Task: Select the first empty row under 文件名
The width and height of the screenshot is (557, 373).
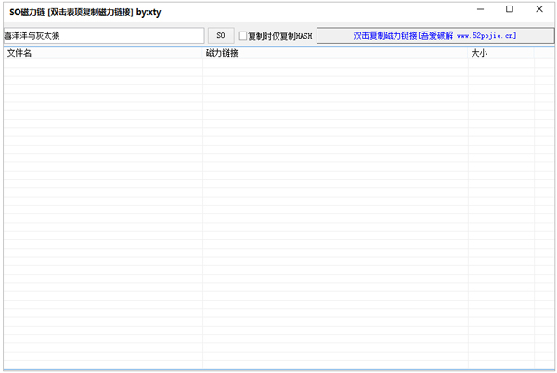Action: pyautogui.click(x=103, y=63)
